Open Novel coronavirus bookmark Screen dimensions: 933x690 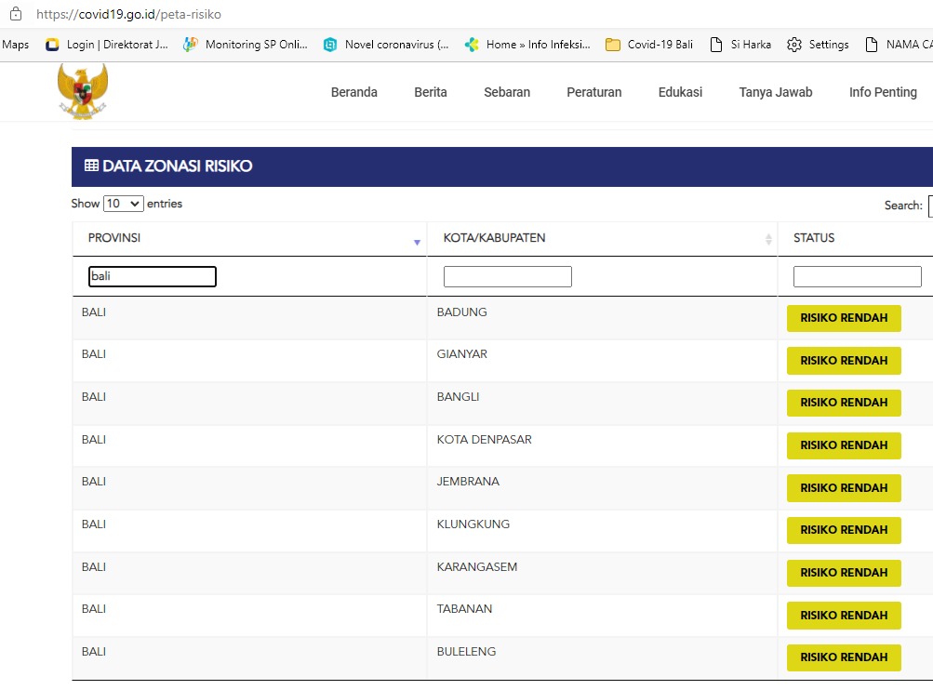(x=386, y=45)
